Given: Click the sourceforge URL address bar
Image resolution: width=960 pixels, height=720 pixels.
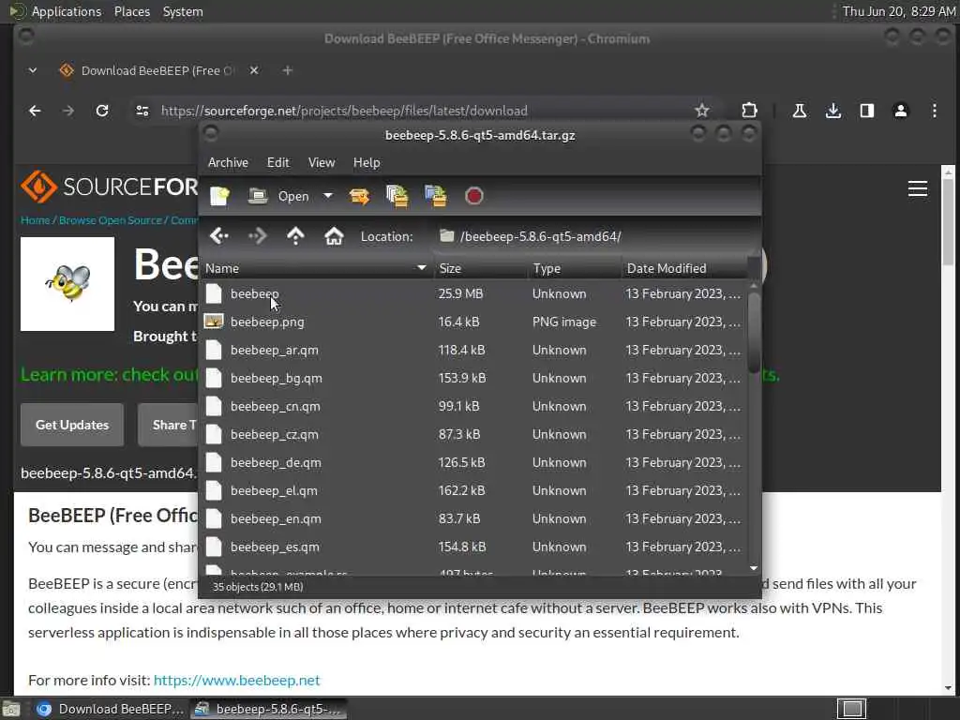Looking at the screenshot, I should point(423,111).
